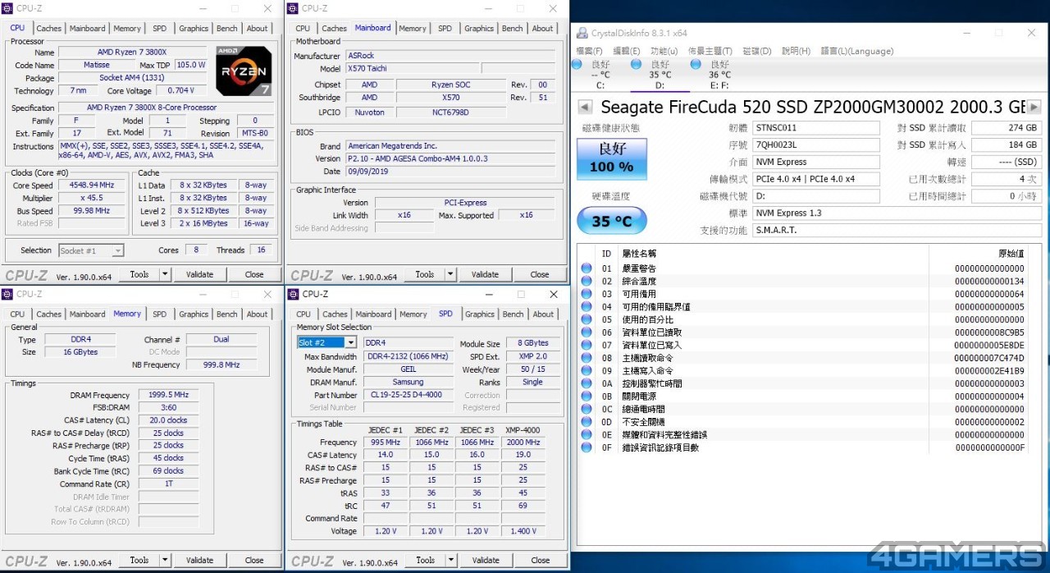Click Validate in Memory-tab window
This screenshot has width=1050, height=573.
(x=199, y=560)
